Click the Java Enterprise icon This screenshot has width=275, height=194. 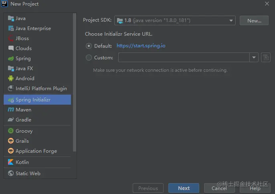tap(11, 28)
